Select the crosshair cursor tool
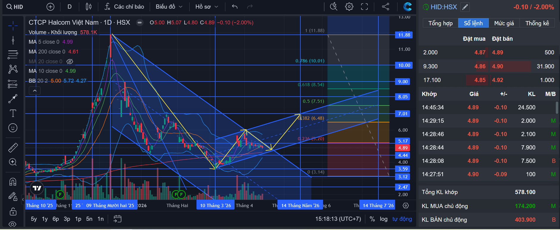Screen dimensions: 560x230 13,26
